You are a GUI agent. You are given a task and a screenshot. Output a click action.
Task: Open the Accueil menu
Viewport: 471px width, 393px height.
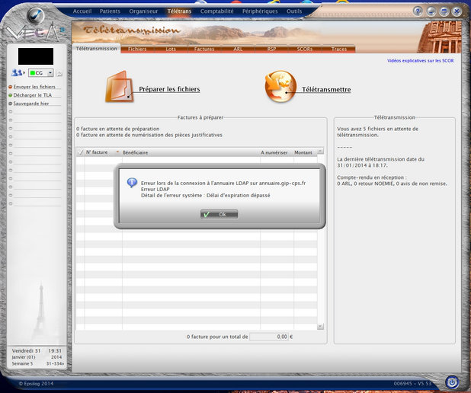pos(82,11)
